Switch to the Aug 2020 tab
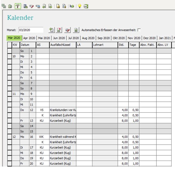The width and height of the screenshot is (175, 169). (x=88, y=38)
